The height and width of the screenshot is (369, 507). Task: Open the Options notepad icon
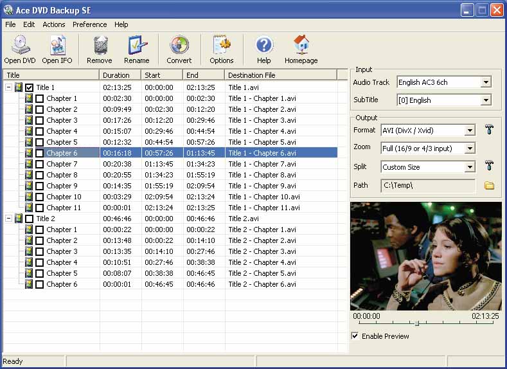coord(222,45)
